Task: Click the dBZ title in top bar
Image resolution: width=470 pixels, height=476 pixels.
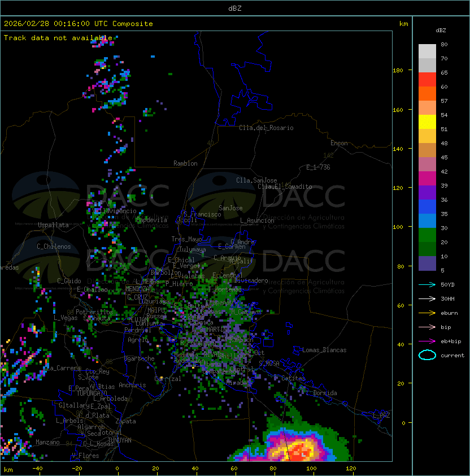Action: pyautogui.click(x=235, y=8)
